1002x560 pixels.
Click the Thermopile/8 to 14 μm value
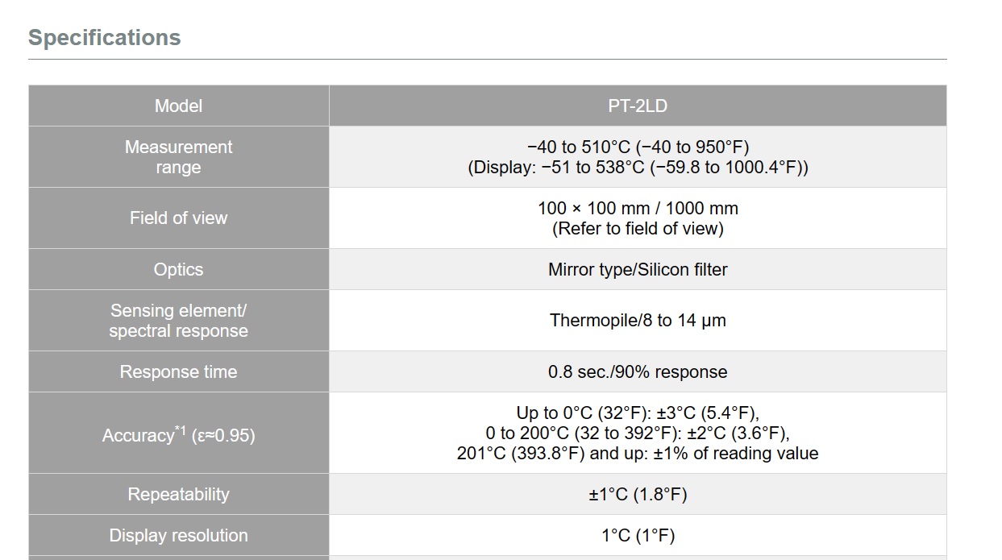638,321
